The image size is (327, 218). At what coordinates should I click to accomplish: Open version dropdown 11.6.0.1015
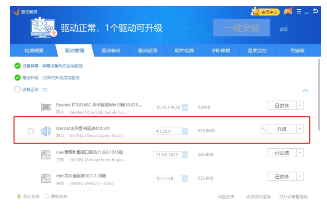185,155
